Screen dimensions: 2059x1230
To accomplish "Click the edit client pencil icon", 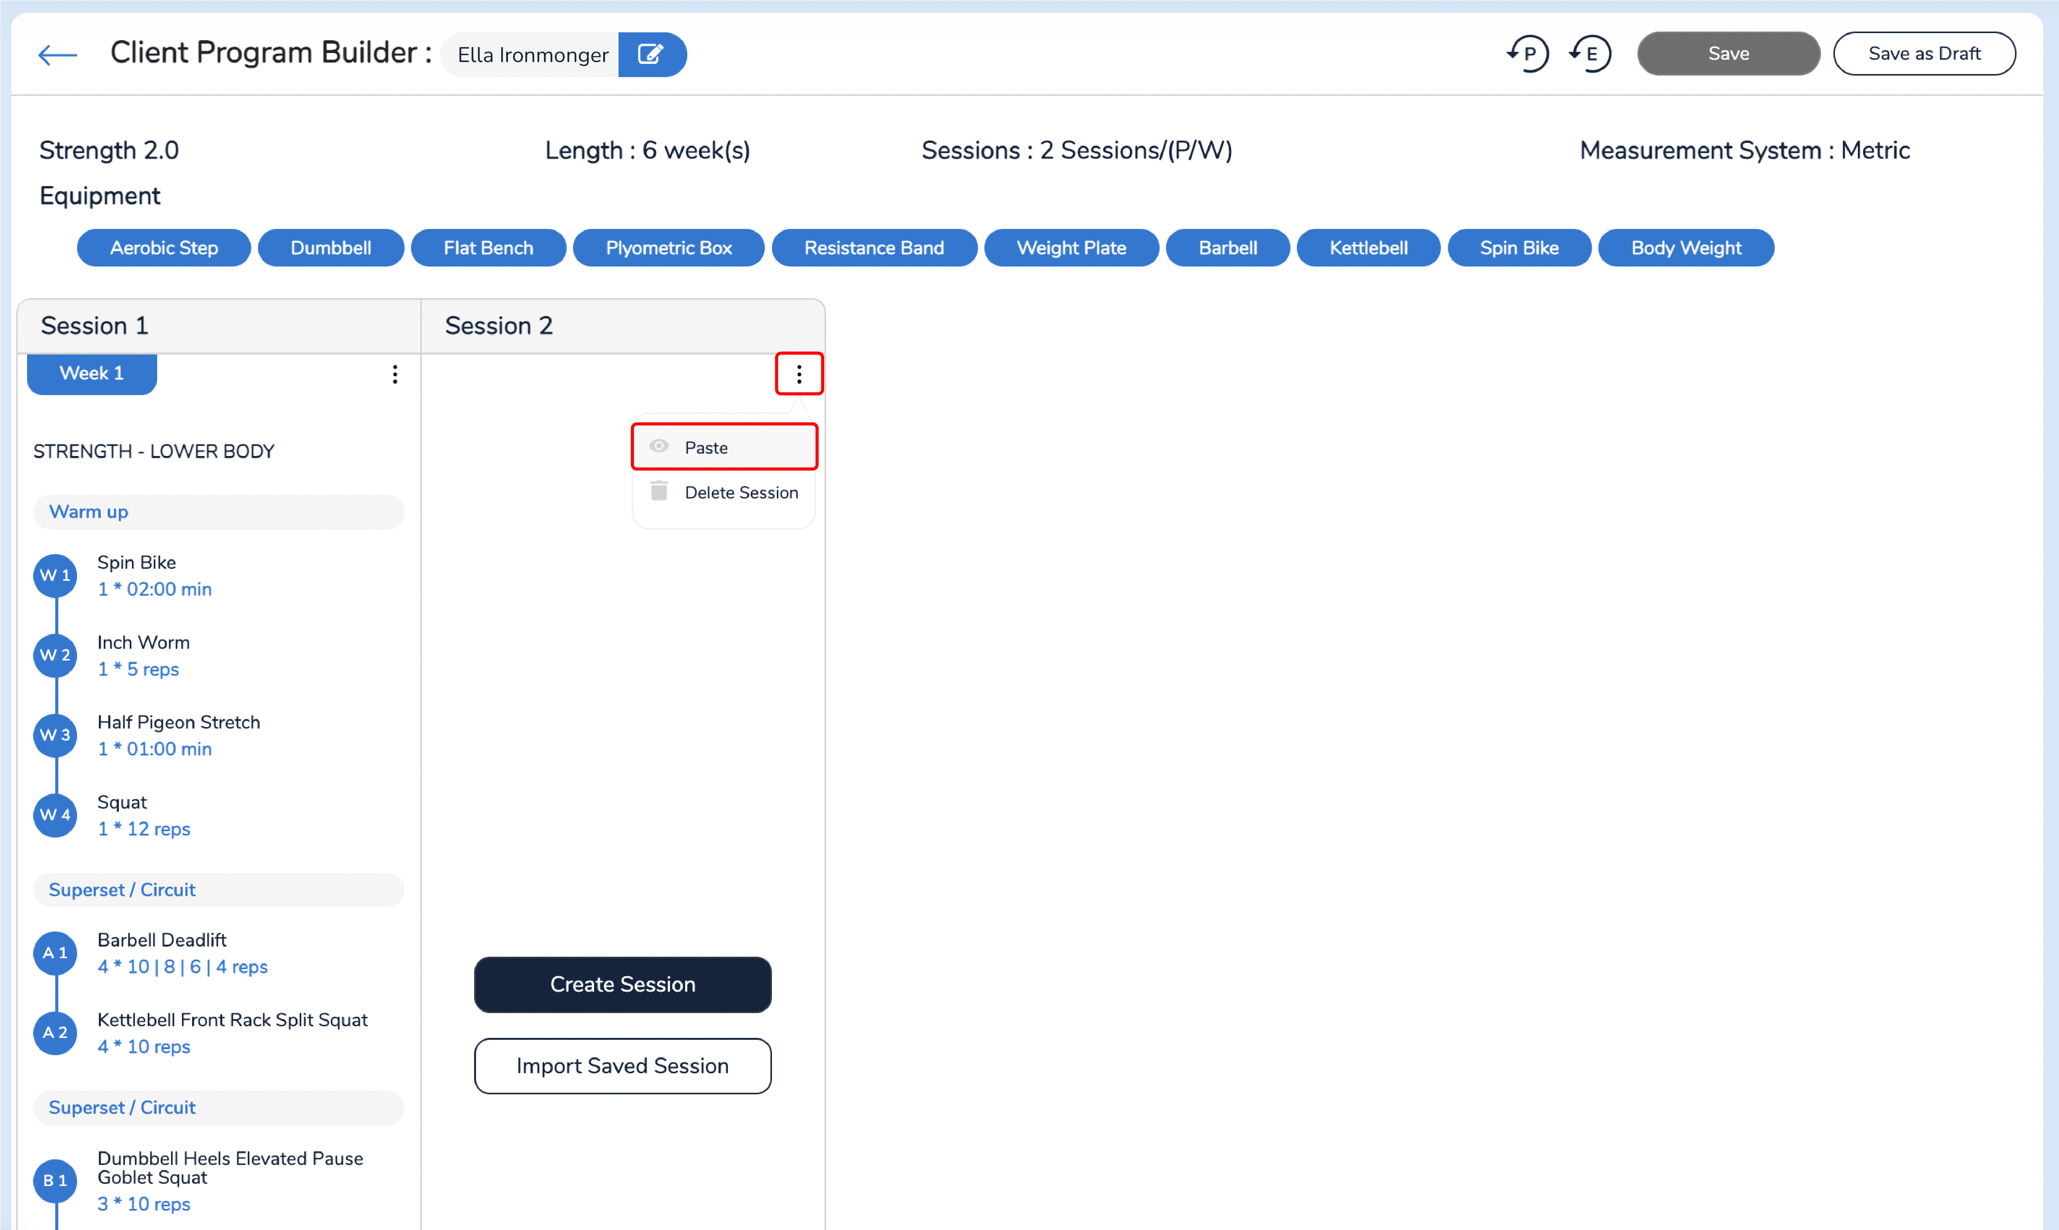I will pos(652,55).
